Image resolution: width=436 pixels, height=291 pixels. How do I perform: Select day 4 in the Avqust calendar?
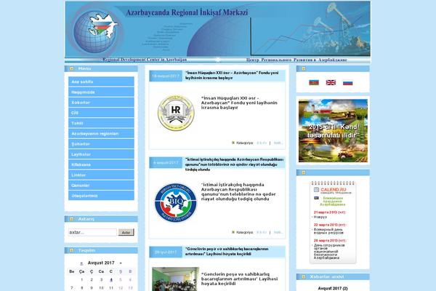(111, 279)
